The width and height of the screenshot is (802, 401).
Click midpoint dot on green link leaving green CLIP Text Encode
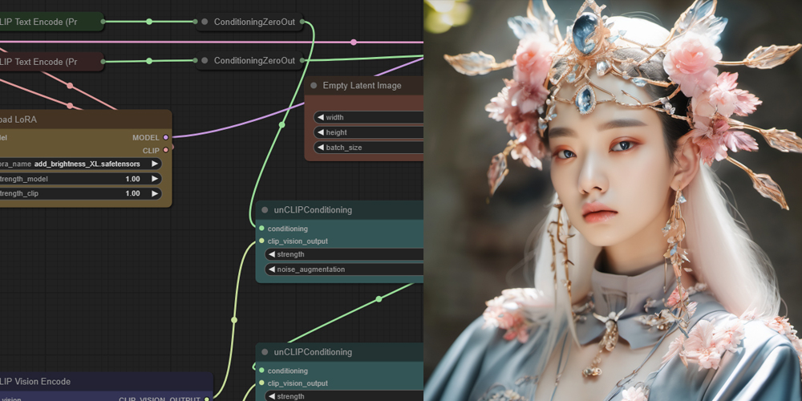tap(149, 22)
